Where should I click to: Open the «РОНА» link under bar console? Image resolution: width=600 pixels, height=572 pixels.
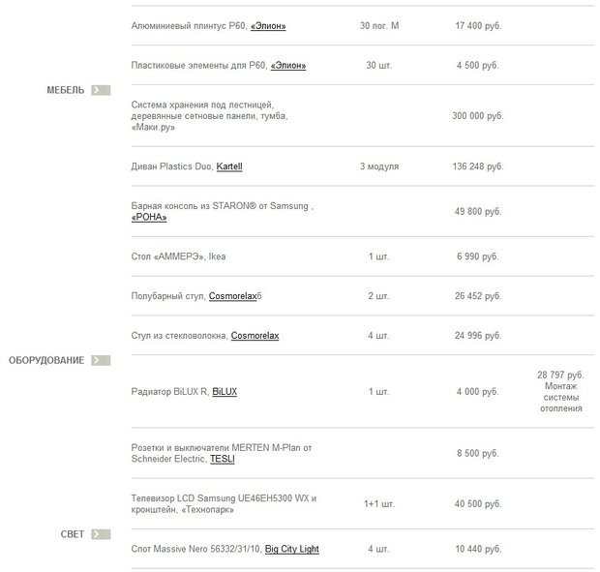click(x=149, y=218)
